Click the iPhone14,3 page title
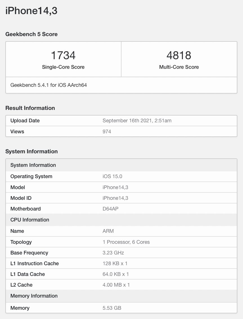243x319 pixels. (x=31, y=11)
